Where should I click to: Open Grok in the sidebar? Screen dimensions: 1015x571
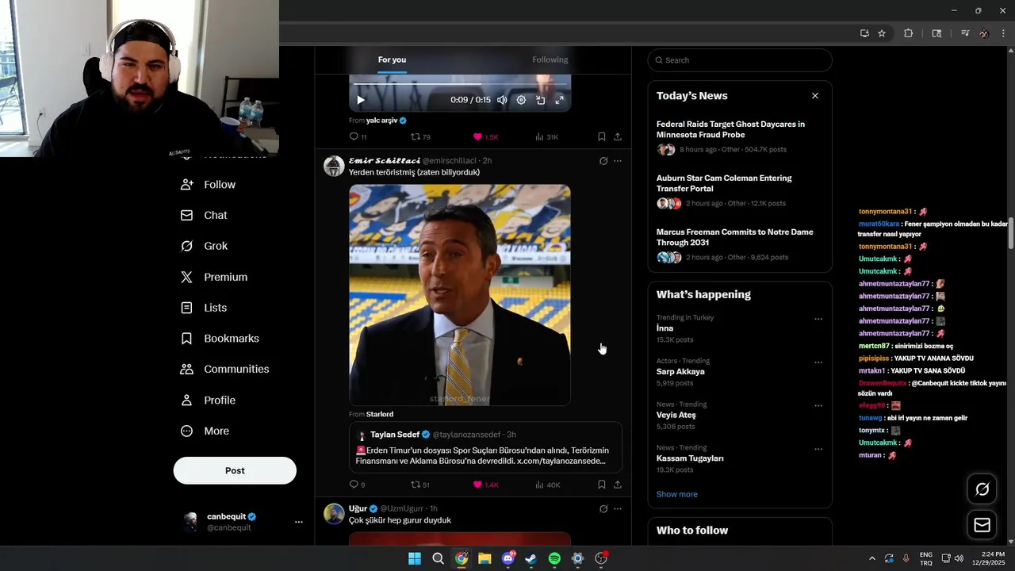(205, 246)
